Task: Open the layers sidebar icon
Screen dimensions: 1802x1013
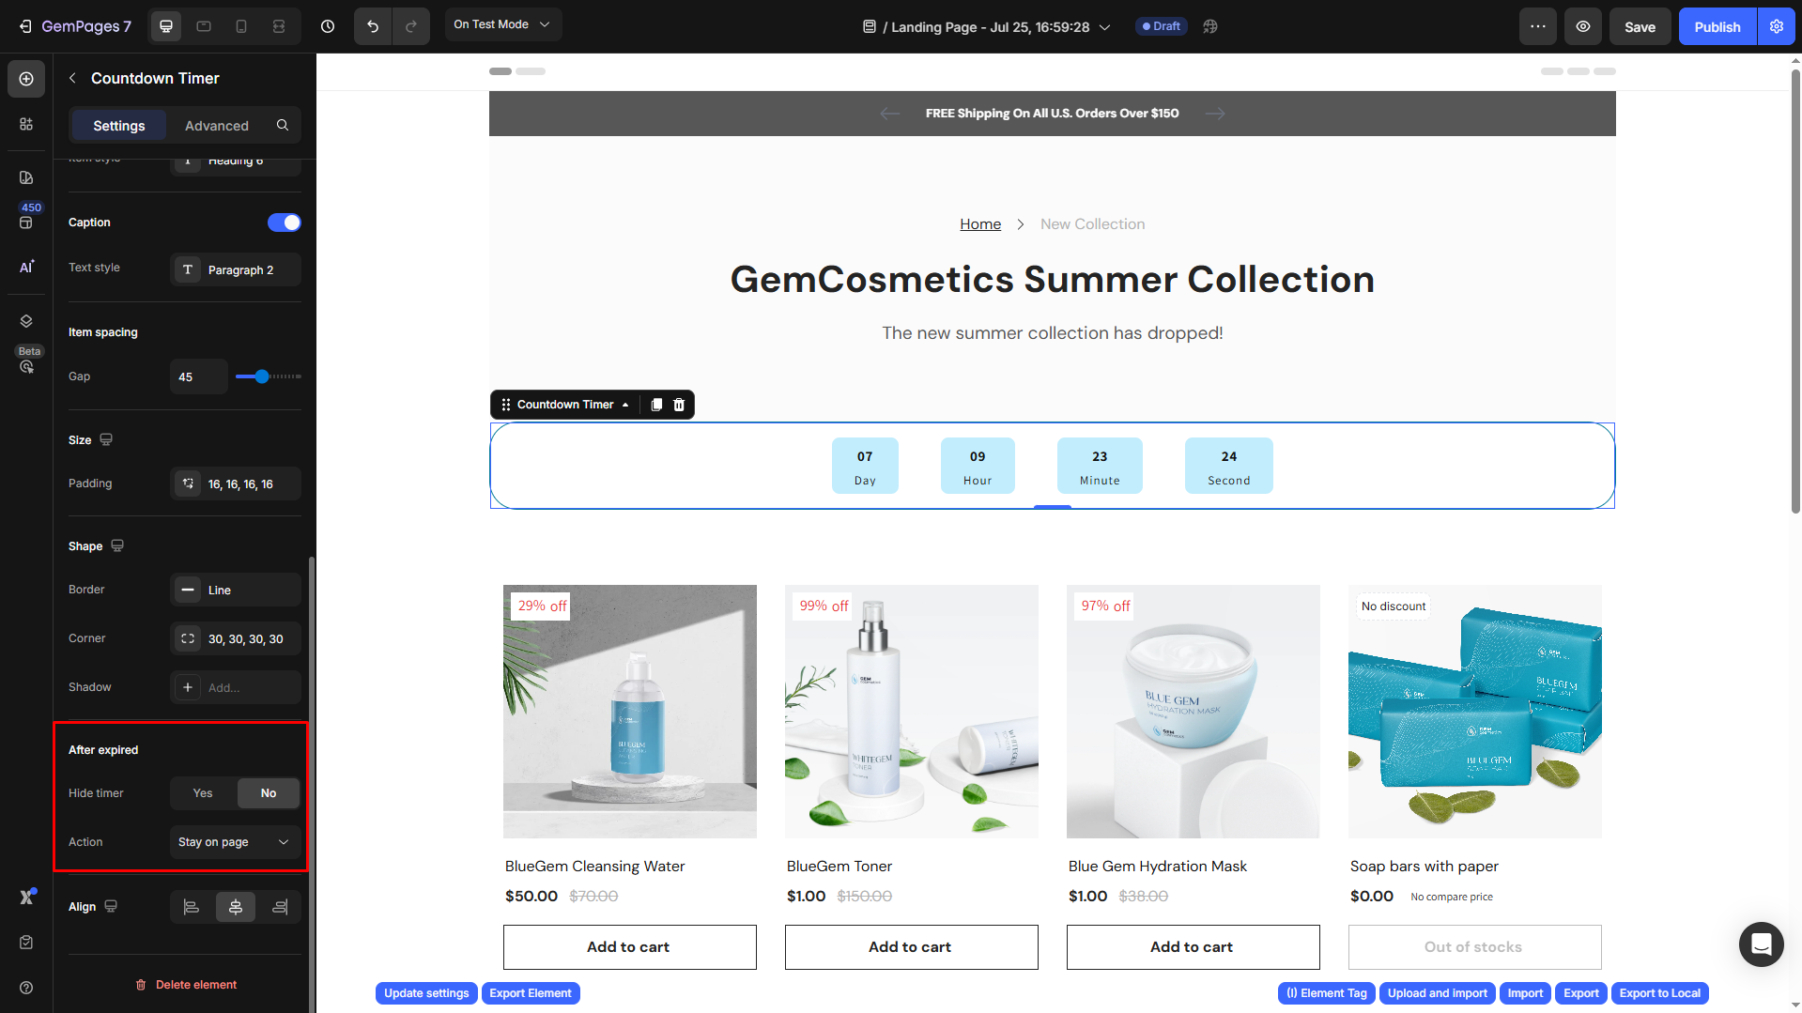Action: point(26,321)
